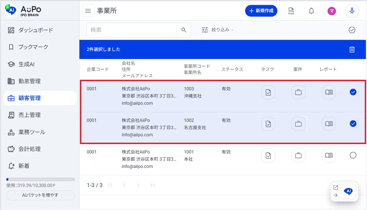This screenshot has width=367, height=210.
Task: Click the arrow icon beside AI bubble
Action: point(335,195)
